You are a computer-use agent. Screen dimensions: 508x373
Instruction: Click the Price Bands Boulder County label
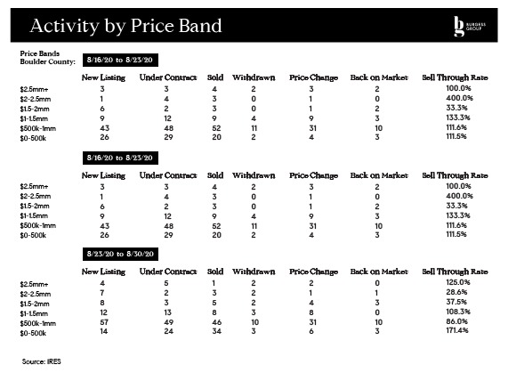coord(48,58)
